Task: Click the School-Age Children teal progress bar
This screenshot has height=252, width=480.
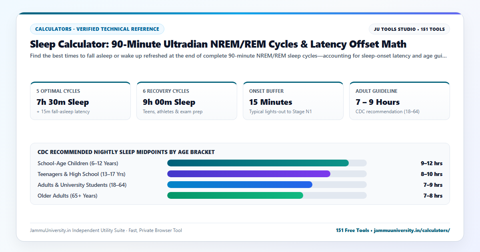Action: tap(258, 163)
